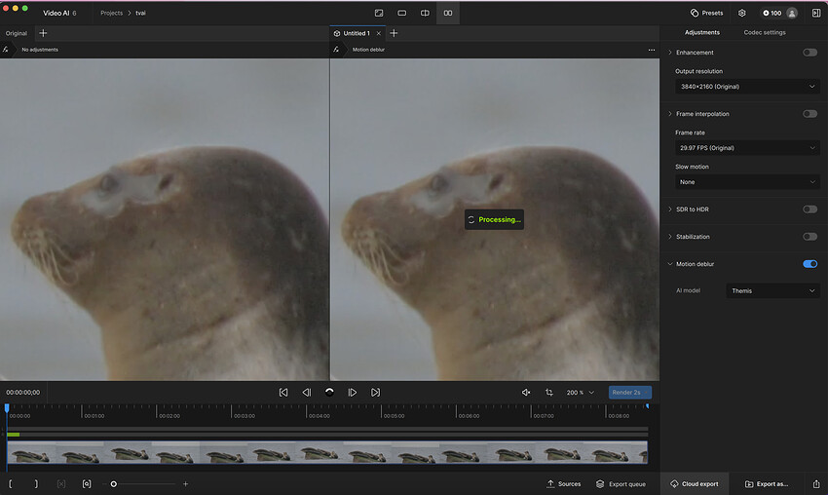This screenshot has width=828, height=495.
Task: Collapse the right sidebar panel icon
Action: 815,13
